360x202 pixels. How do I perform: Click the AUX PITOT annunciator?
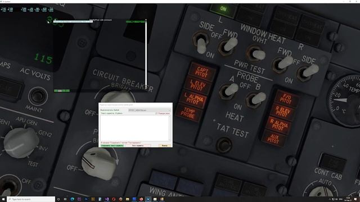coord(274,139)
